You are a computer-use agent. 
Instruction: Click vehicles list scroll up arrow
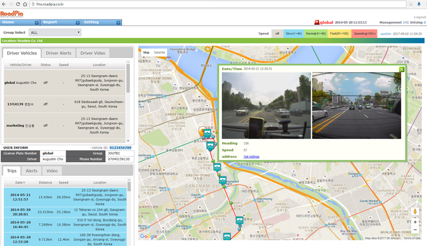128,62
